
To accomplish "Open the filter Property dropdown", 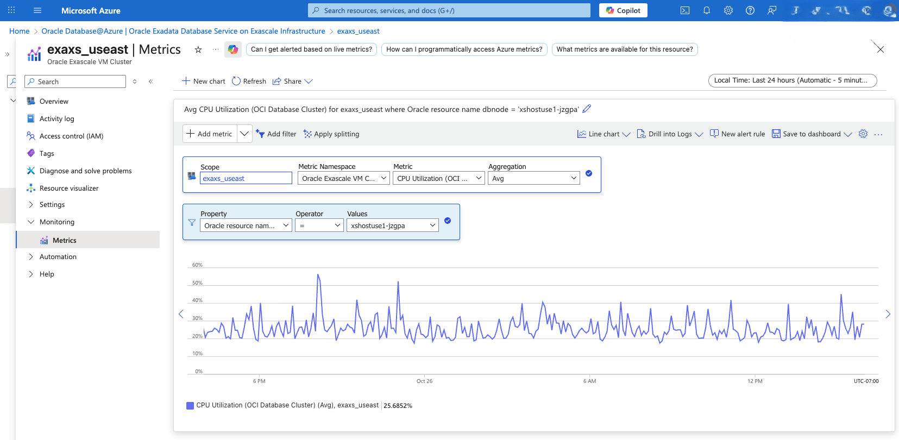I will 246,225.
